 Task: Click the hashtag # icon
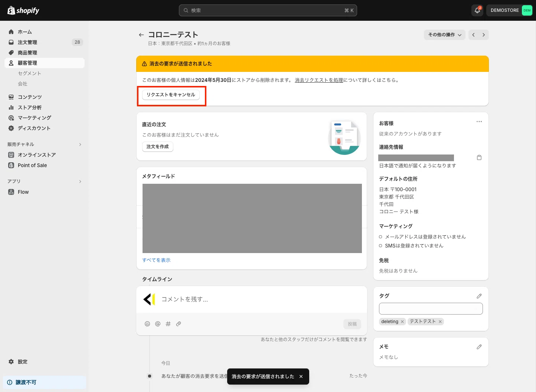(168, 324)
